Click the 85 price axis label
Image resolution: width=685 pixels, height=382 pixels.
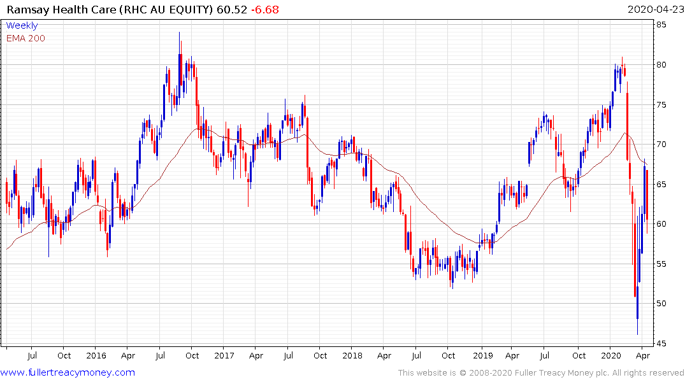pyautogui.click(x=661, y=25)
